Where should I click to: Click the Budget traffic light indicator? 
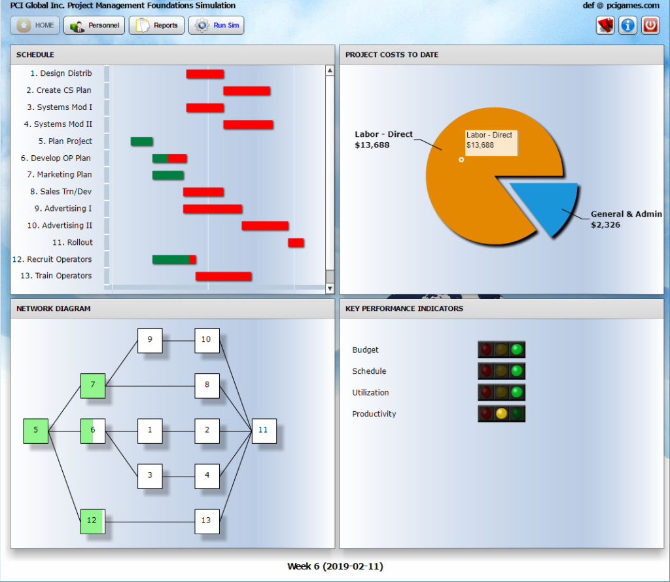pyautogui.click(x=501, y=350)
